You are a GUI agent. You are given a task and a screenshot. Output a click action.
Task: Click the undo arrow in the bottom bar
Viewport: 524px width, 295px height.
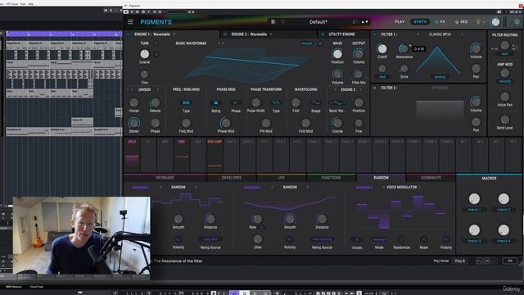coord(479,261)
